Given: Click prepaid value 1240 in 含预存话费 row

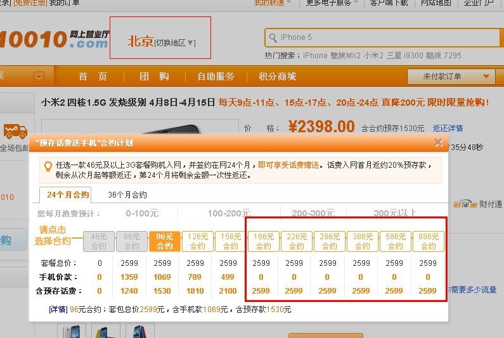Looking at the screenshot, I should [x=129, y=291].
